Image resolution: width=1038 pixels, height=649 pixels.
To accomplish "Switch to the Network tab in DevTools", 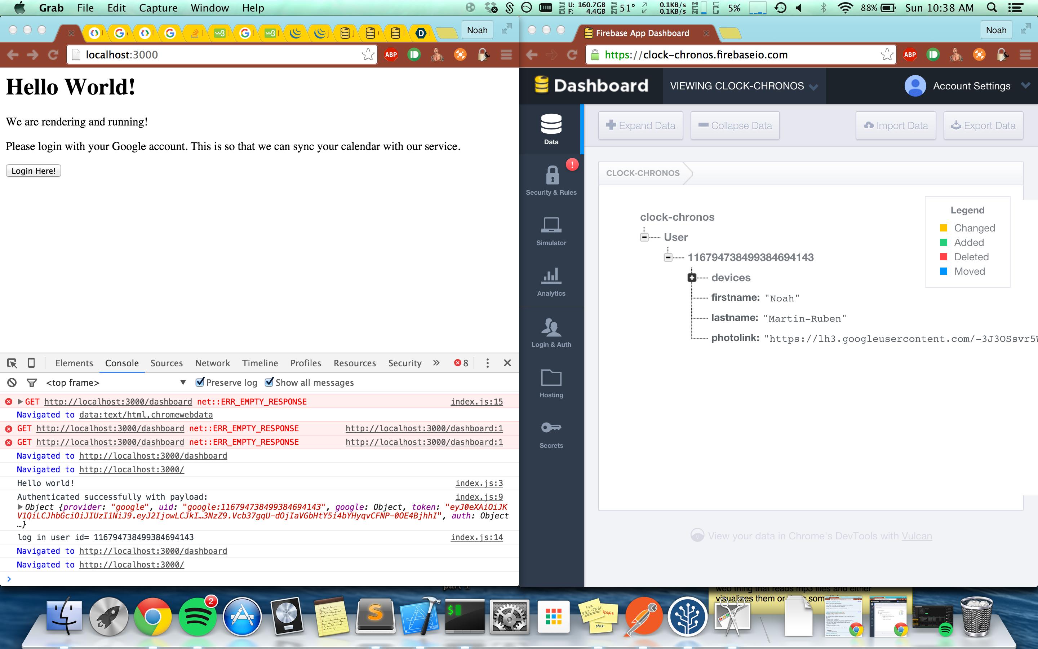I will click(212, 363).
